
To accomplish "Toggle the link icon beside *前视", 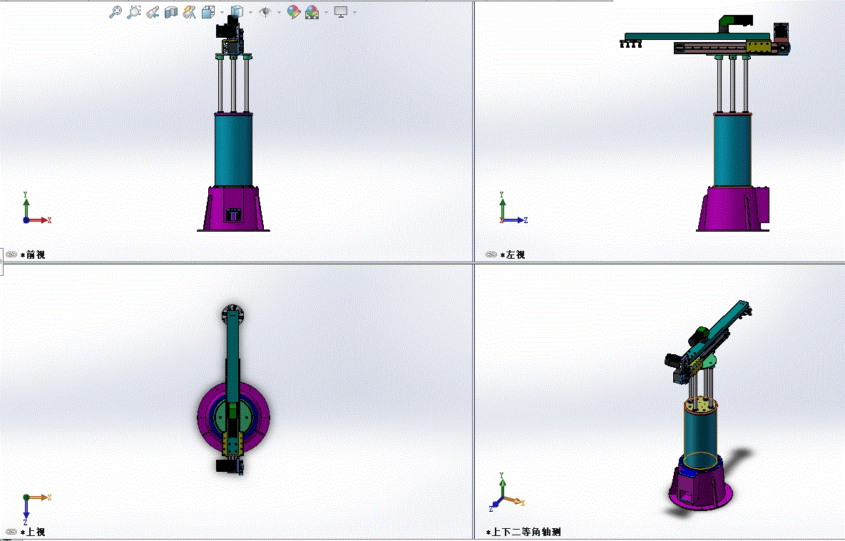I will [x=11, y=255].
